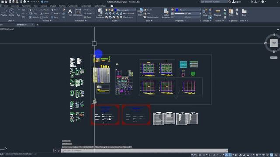Viewport: 280px width, 157px height.
Task: Click Match Layer button
Action: (x=126, y=17)
